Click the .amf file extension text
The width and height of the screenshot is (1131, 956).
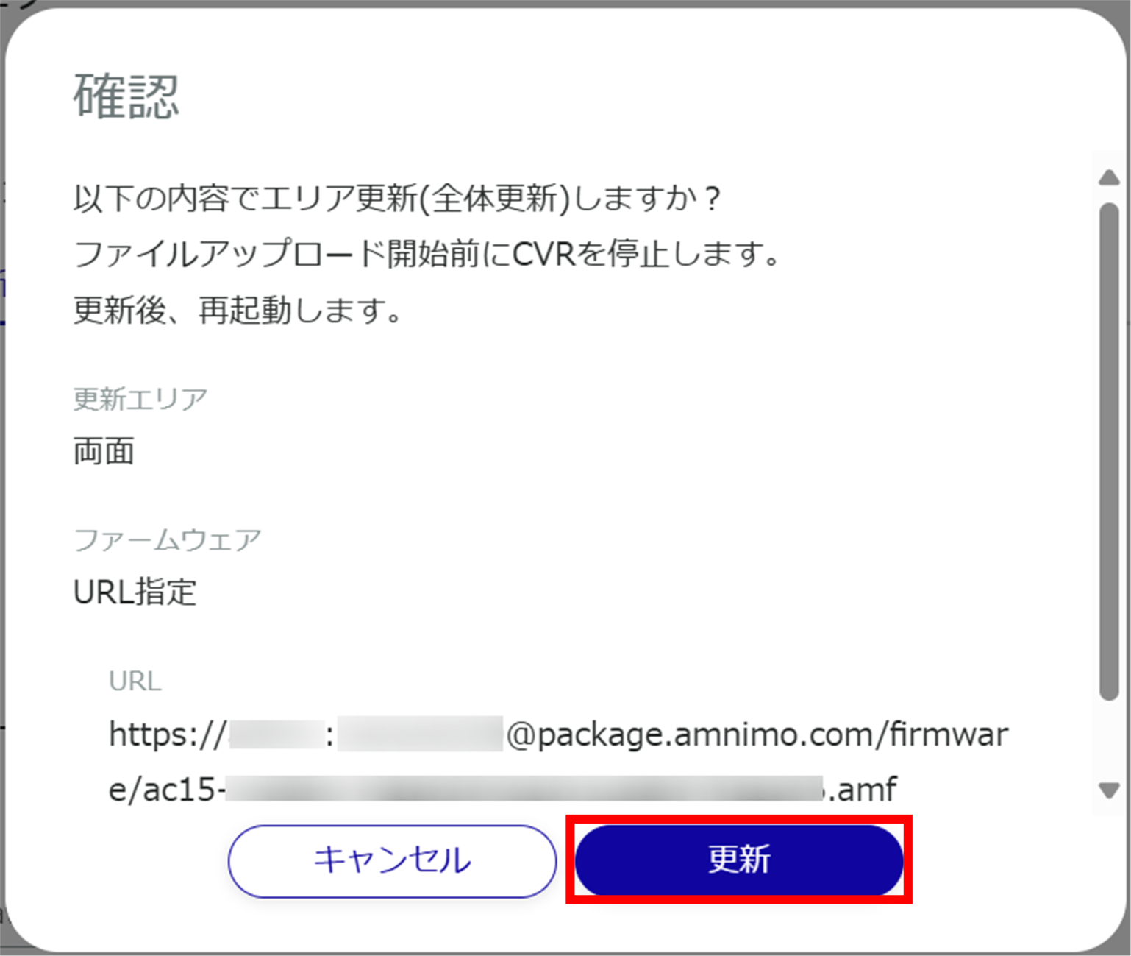point(860,790)
